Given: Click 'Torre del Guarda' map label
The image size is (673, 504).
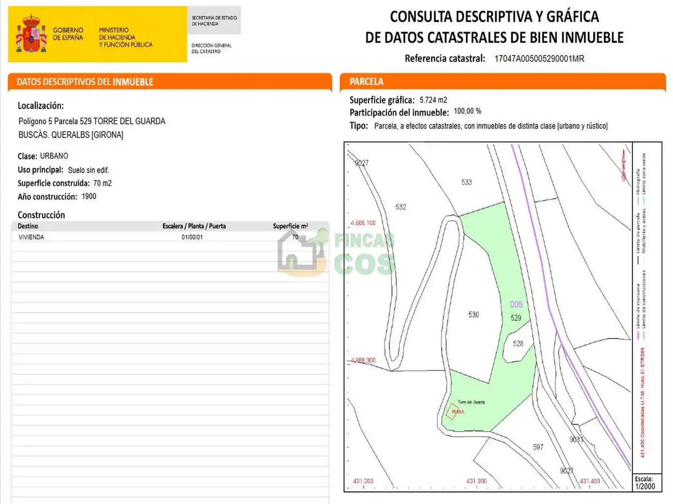Looking at the screenshot, I should [471, 402].
